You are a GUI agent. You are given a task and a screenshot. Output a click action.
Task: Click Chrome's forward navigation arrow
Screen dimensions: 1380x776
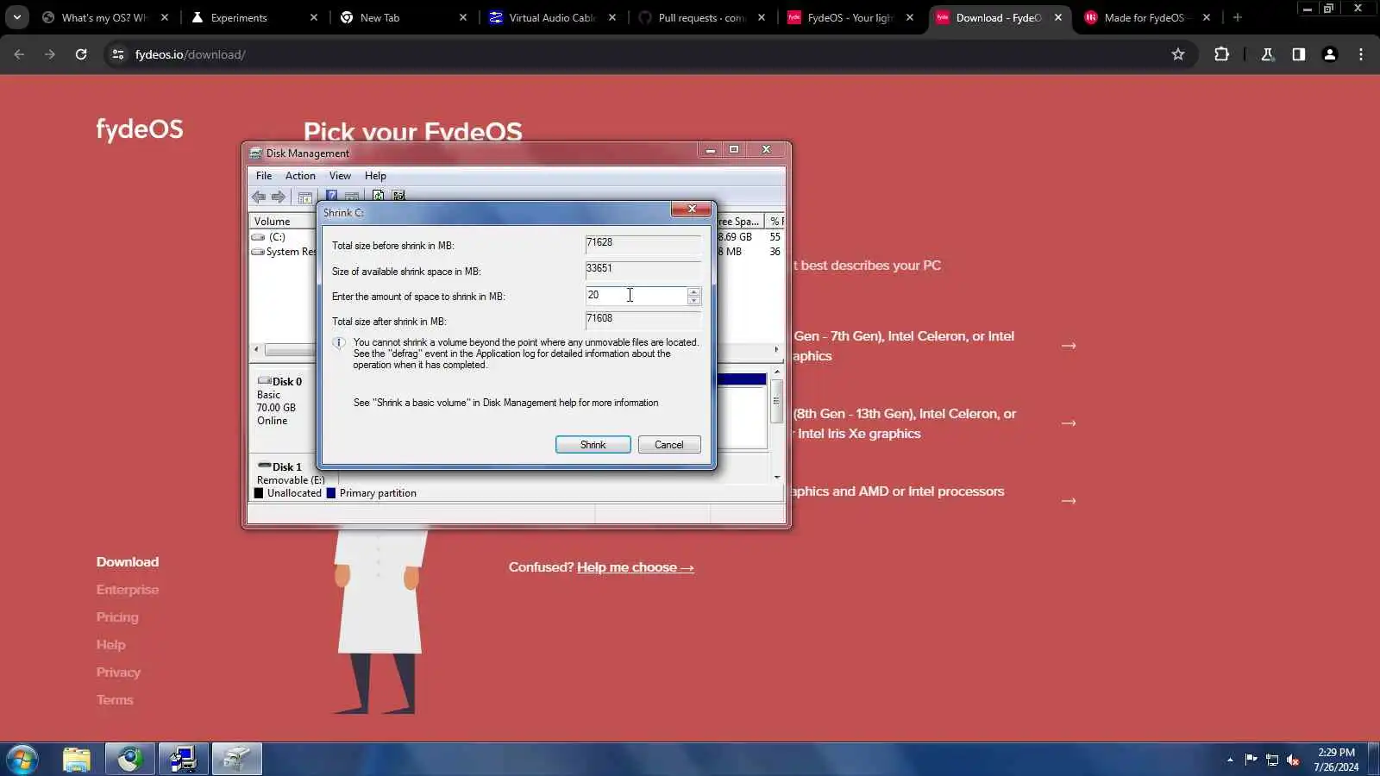[50, 54]
